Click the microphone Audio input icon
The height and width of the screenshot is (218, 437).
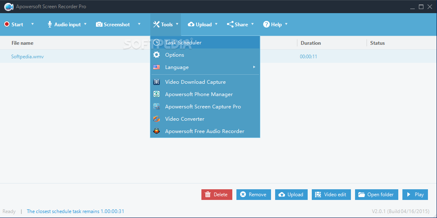tap(49, 25)
